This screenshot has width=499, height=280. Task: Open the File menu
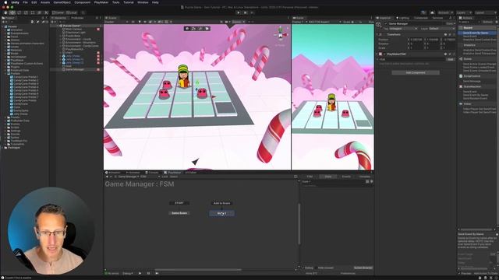click(x=25, y=2)
